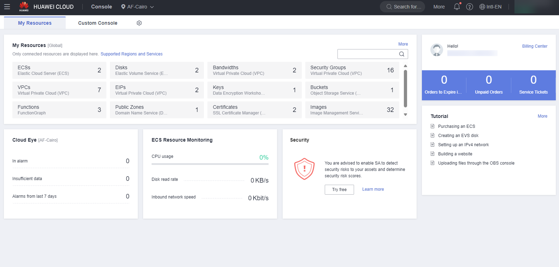Open the Security Groups resource tile
The image size is (559, 267).
pos(352,70)
